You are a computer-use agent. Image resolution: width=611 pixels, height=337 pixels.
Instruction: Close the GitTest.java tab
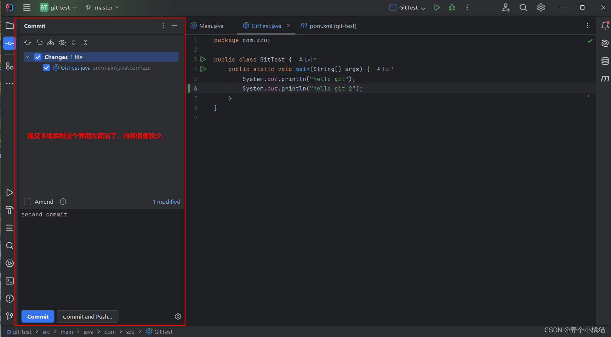(x=289, y=25)
